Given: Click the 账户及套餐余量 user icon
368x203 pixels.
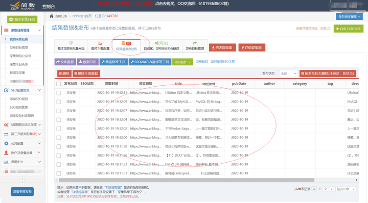Looking at the screenshot, I should pyautogui.click(x=6, y=153).
